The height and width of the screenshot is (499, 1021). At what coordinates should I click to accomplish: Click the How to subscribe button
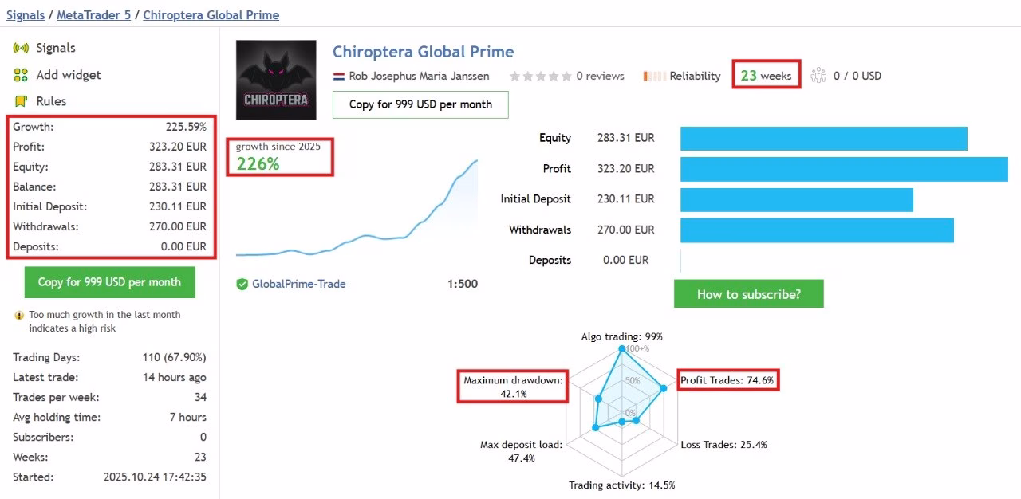tap(748, 294)
